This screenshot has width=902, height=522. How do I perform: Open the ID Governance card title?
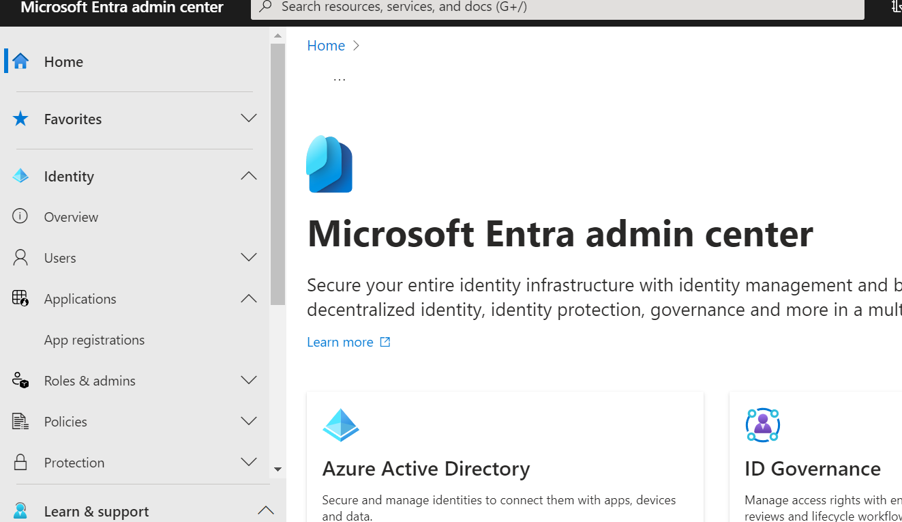(x=813, y=469)
